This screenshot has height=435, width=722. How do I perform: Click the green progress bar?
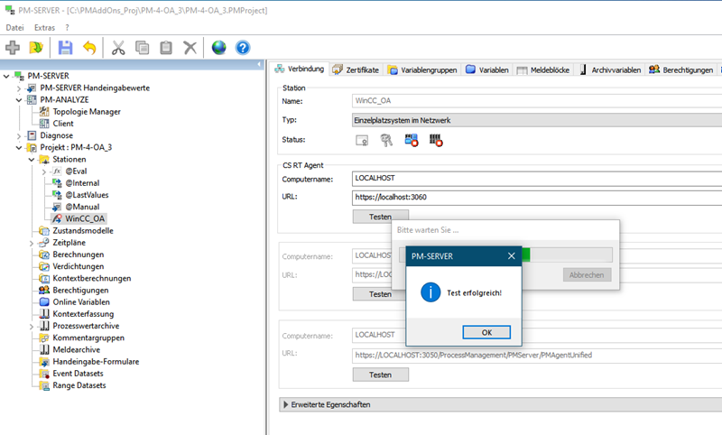pyautogui.click(x=526, y=255)
